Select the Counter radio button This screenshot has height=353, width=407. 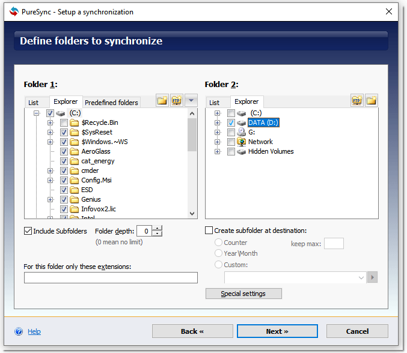[219, 242]
